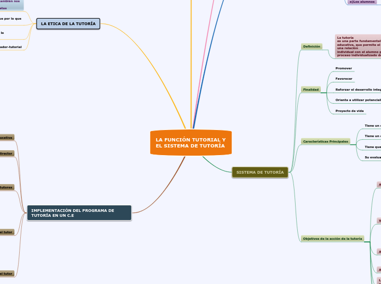Click the Finalidad subtopic

click(311, 90)
